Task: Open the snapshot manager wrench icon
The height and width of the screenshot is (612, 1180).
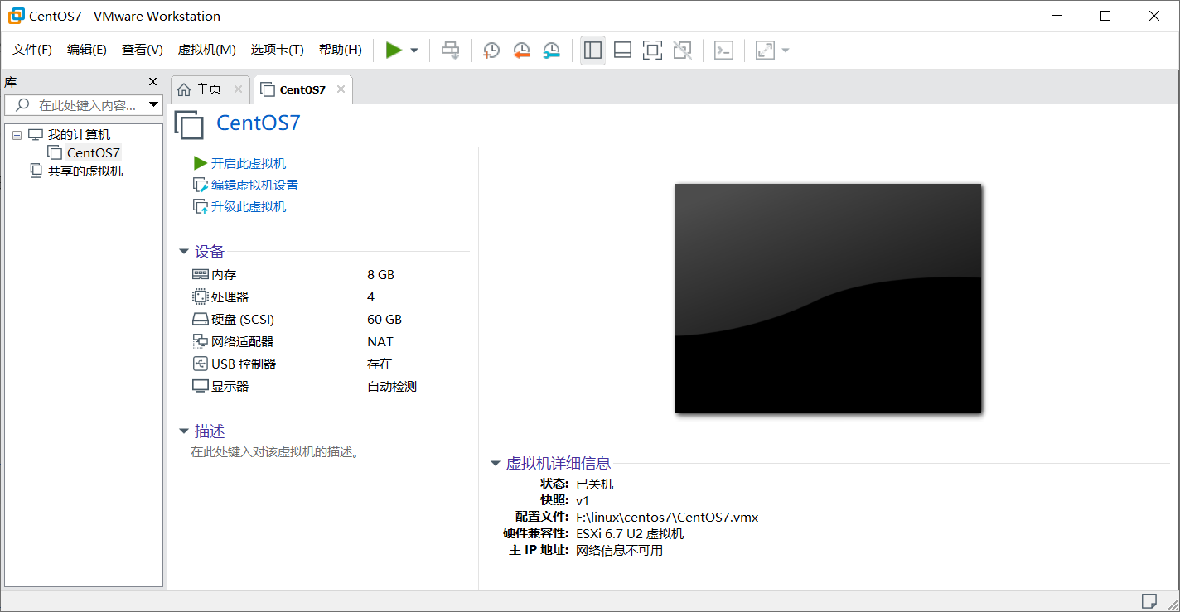Action: tap(551, 51)
